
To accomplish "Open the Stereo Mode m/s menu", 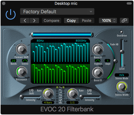I will [x=122, y=75].
